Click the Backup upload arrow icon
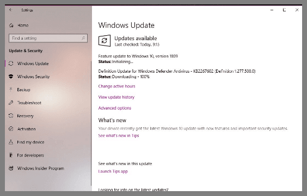Screen dimensions: 307x196 11,90
